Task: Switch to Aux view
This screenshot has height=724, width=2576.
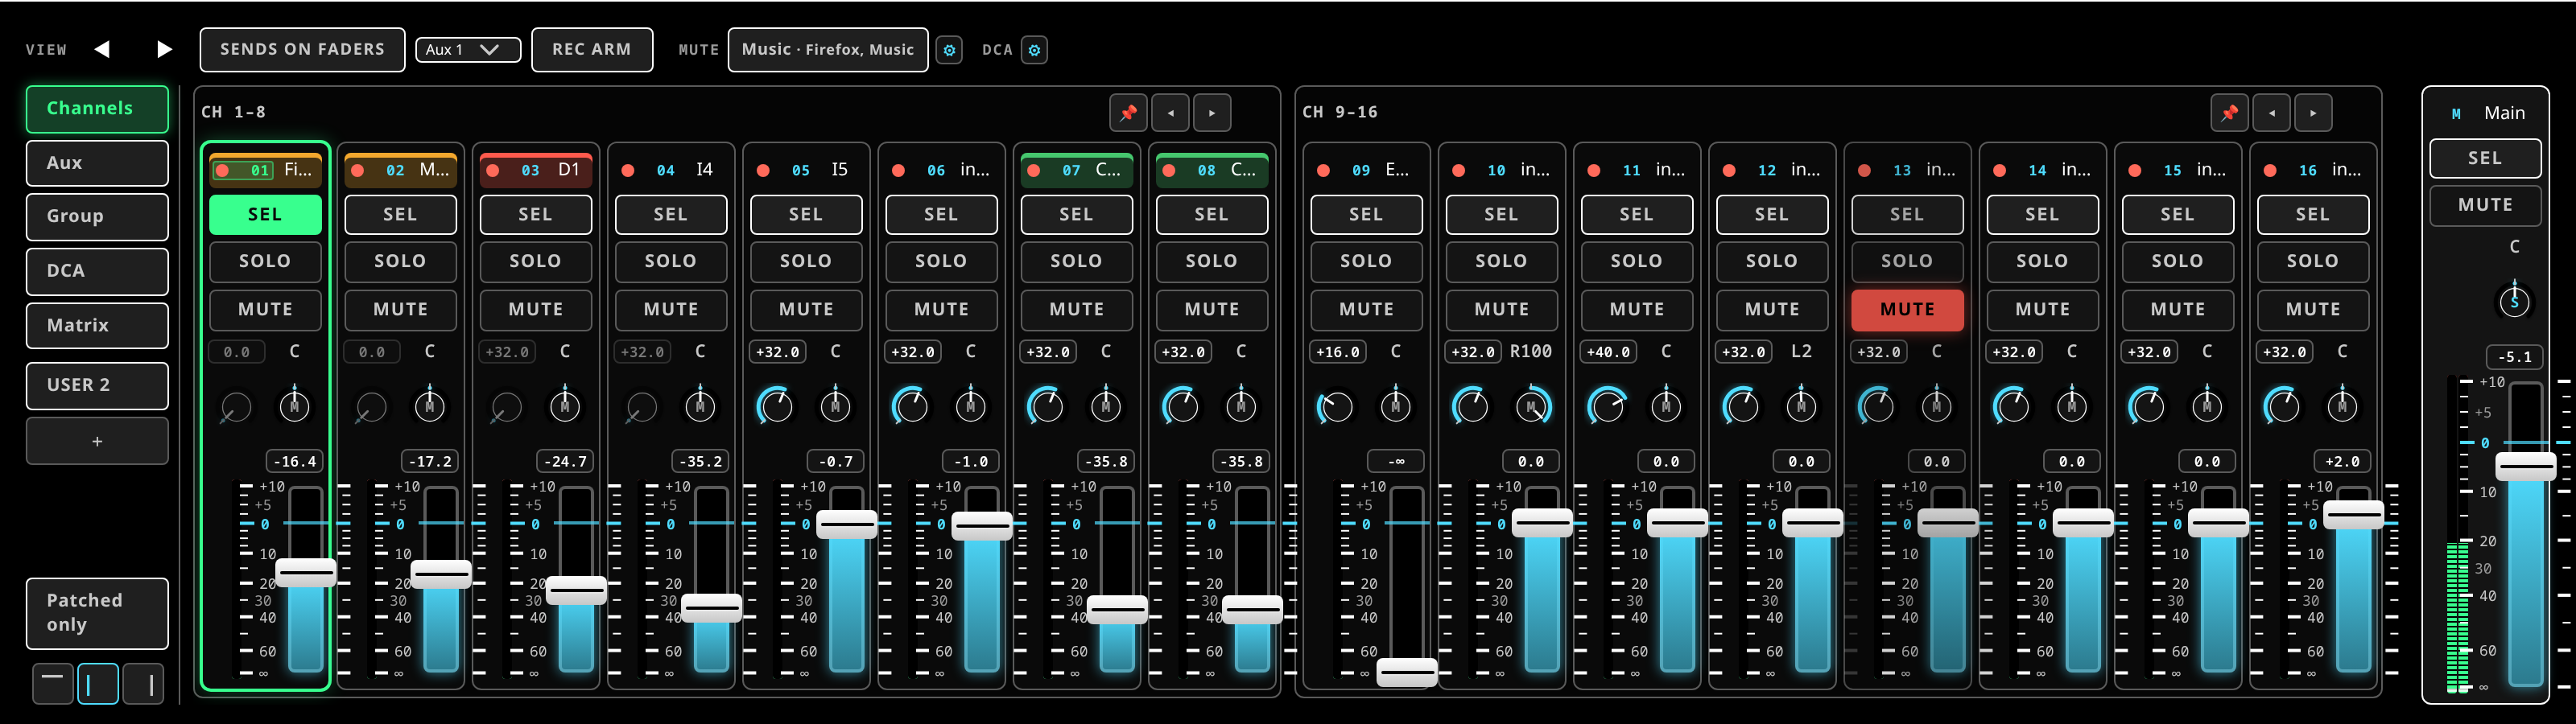Action: tap(97, 163)
